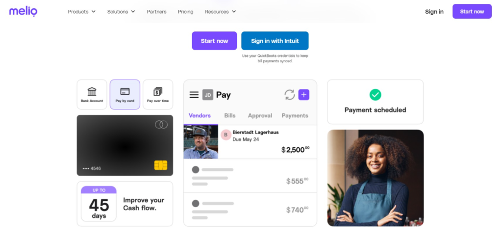Click the JD avatar badge
502x243 pixels.
(208, 95)
